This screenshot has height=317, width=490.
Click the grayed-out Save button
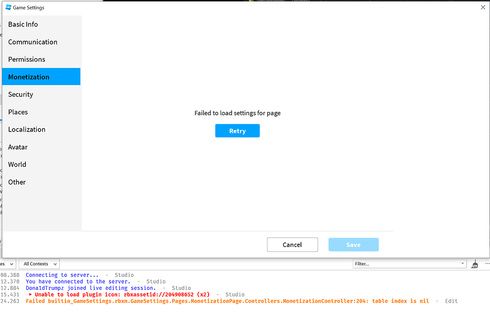pos(353,244)
